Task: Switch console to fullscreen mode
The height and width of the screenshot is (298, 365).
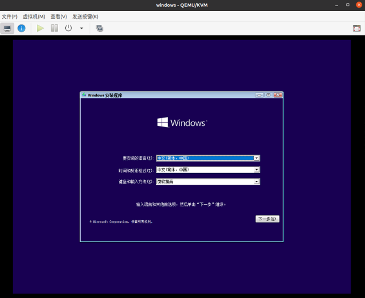Action: [x=357, y=28]
